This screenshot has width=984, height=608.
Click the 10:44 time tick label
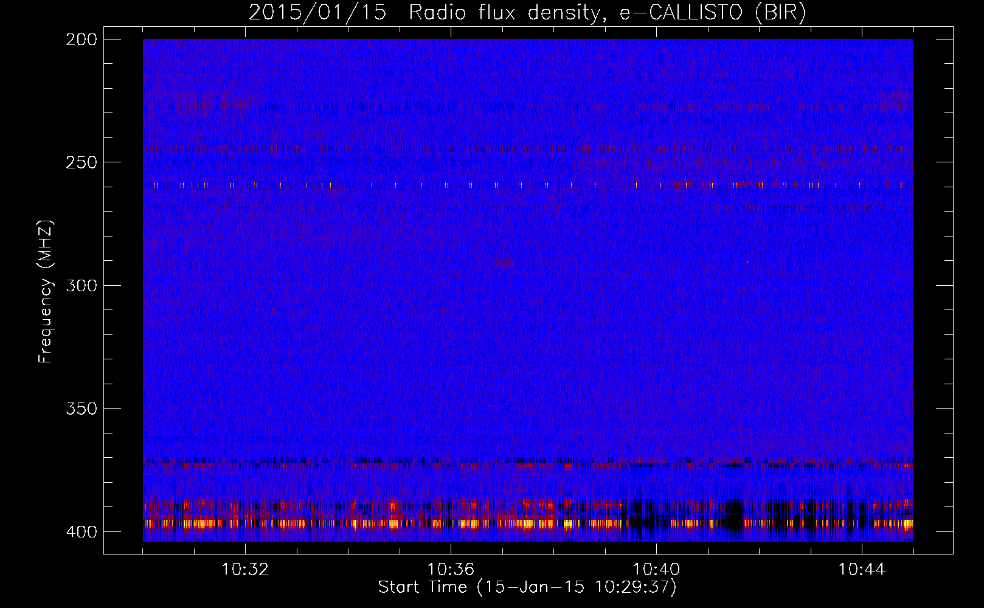click(x=862, y=570)
